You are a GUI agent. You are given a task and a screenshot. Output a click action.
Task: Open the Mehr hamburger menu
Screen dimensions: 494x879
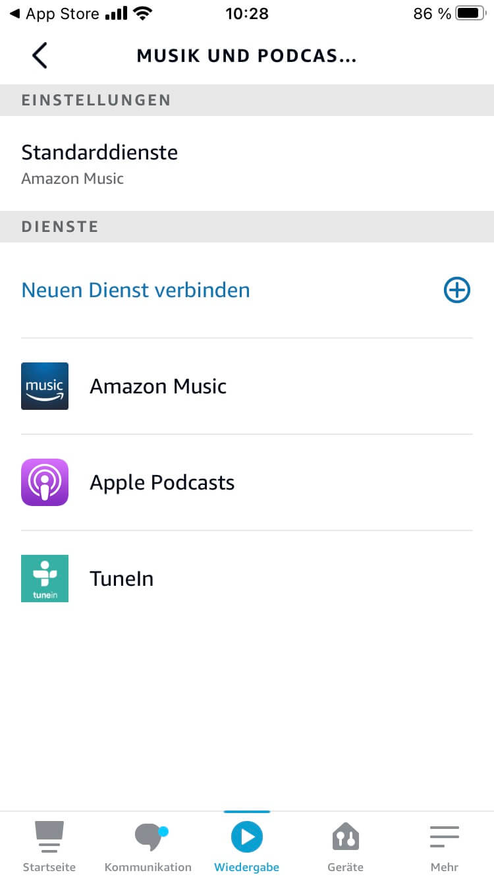pyautogui.click(x=445, y=837)
